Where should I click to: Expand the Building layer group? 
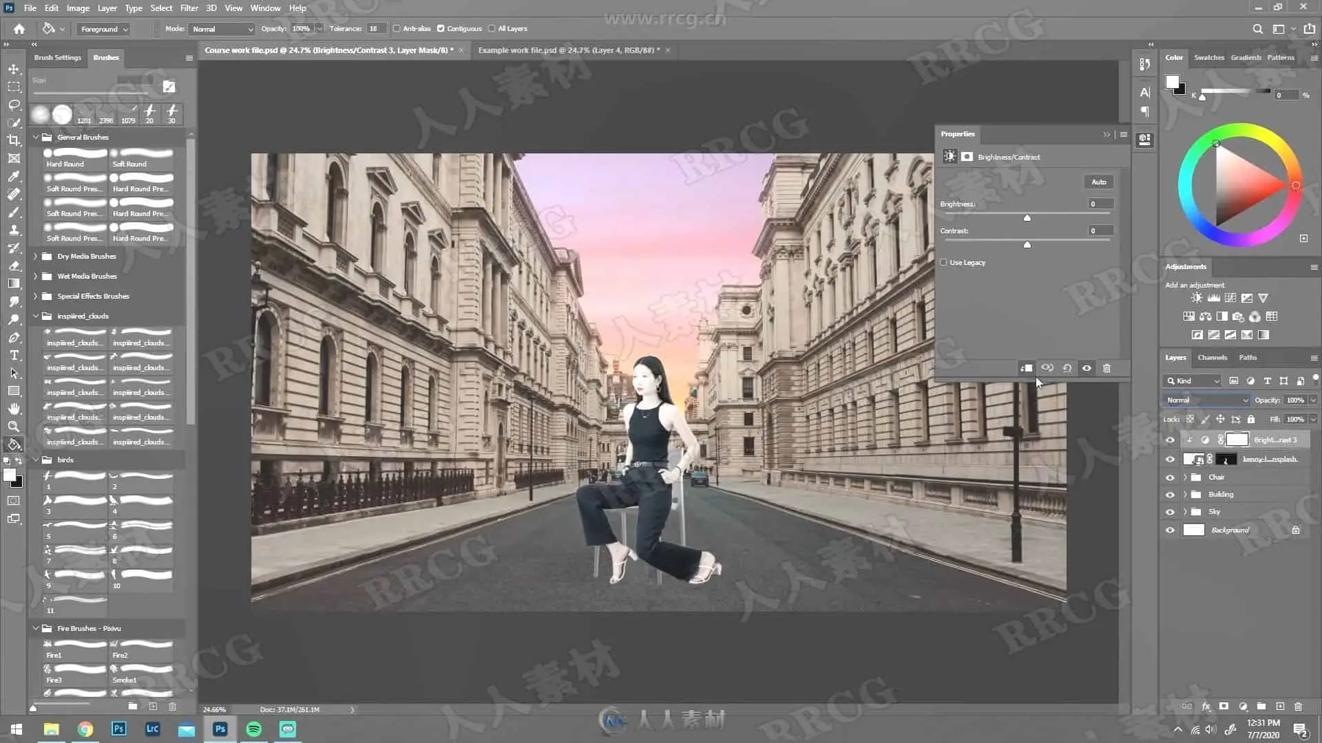click(1185, 494)
